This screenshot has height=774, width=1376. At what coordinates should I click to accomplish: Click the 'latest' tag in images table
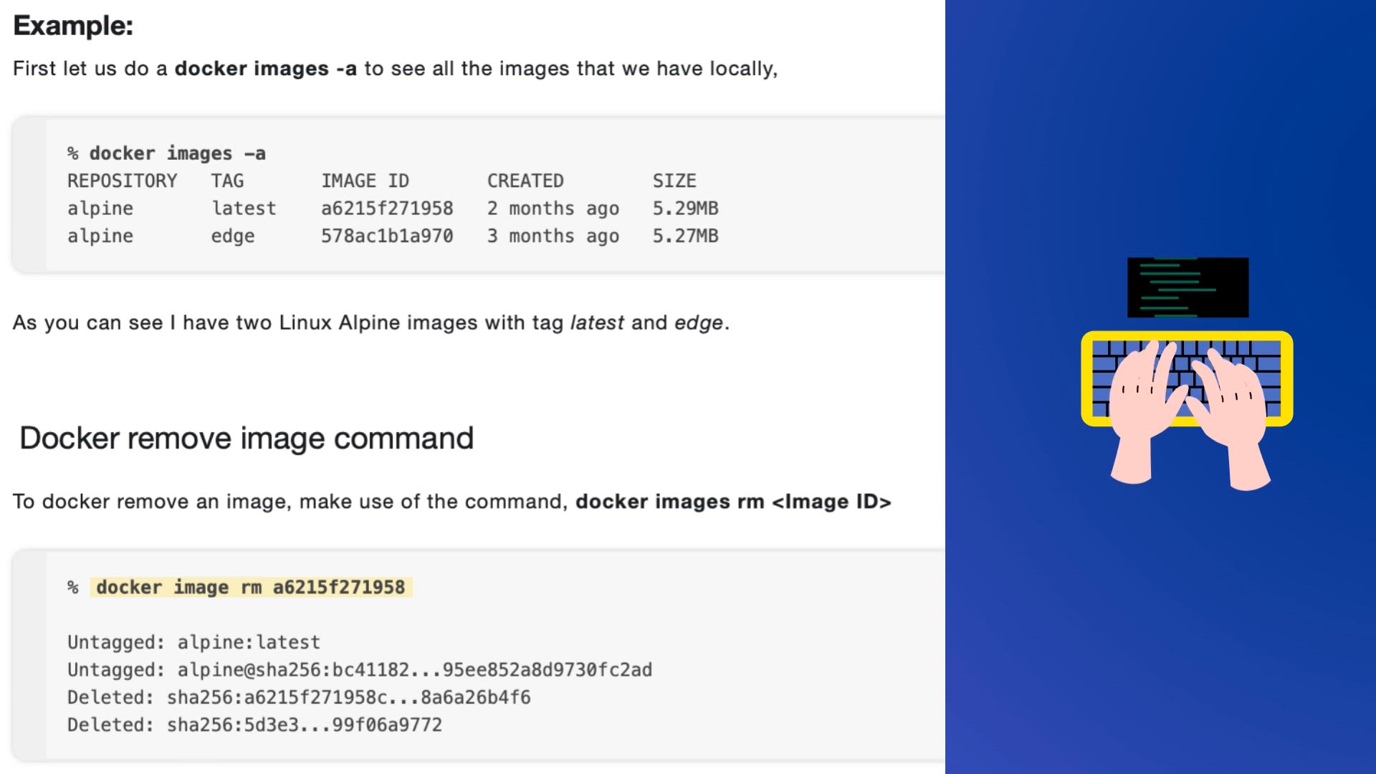tap(244, 209)
